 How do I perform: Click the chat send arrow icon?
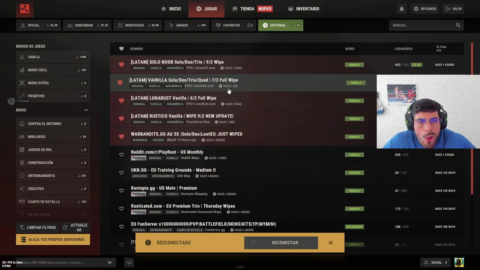click(110, 262)
